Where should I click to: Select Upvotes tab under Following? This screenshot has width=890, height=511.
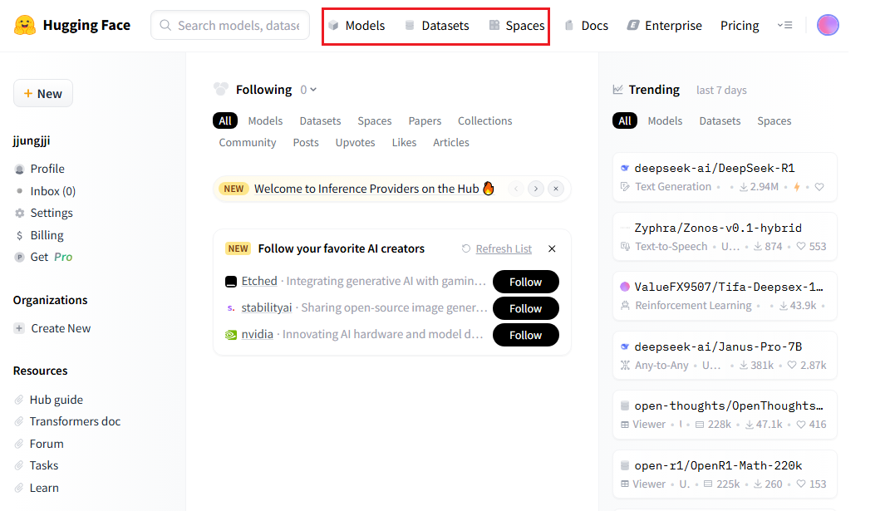356,143
